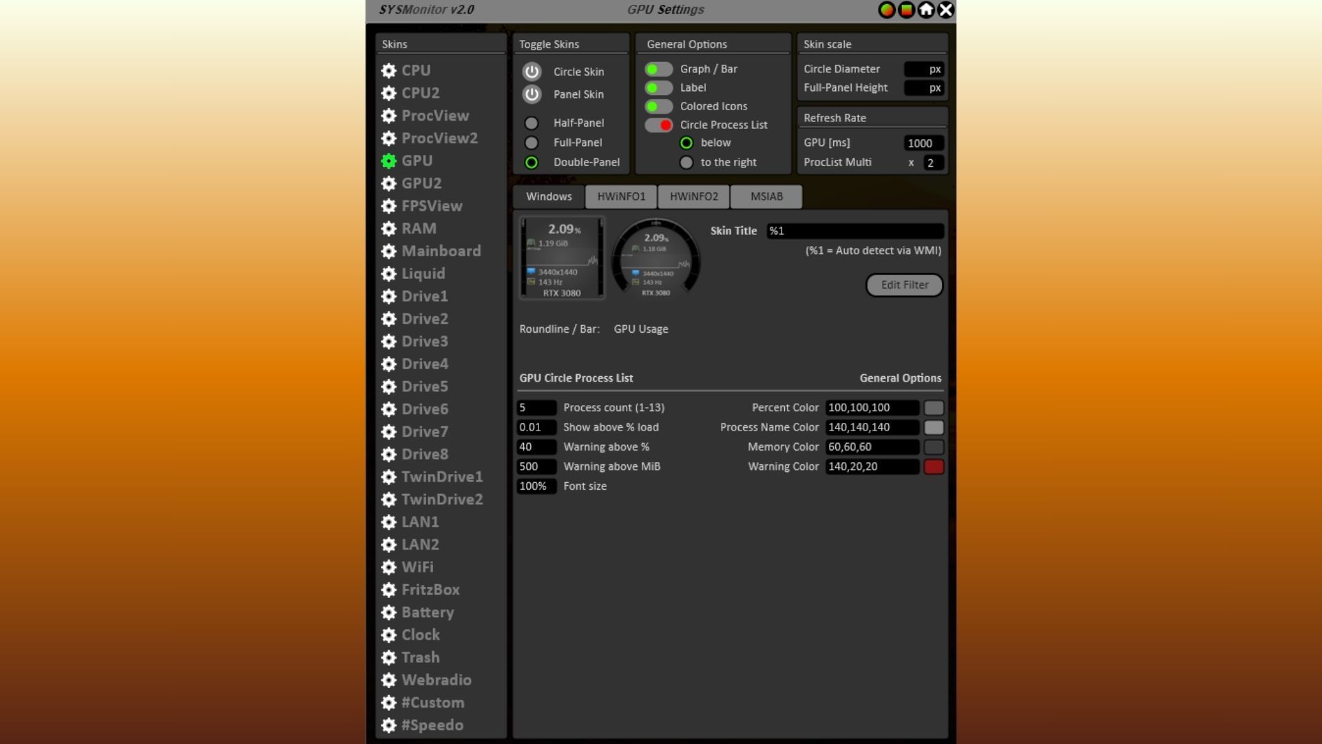Enable the Circle Process List switch
This screenshot has height=744, width=1322.
[658, 125]
